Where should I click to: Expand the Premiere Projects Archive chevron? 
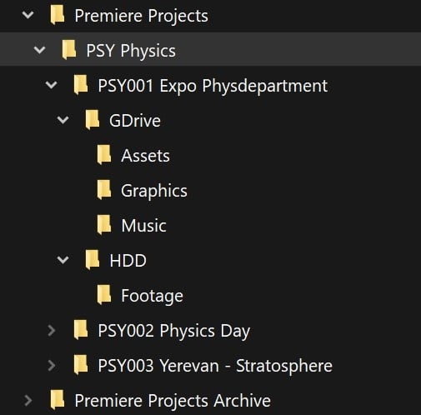click(x=28, y=401)
